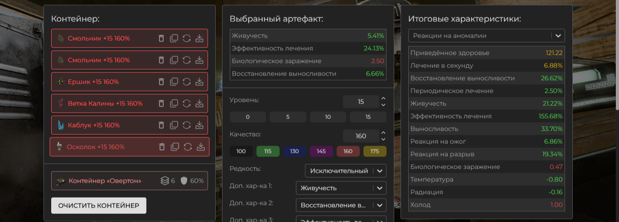Click the Выносливость 33.70% row
The width and height of the screenshot is (619, 222).
point(486,129)
